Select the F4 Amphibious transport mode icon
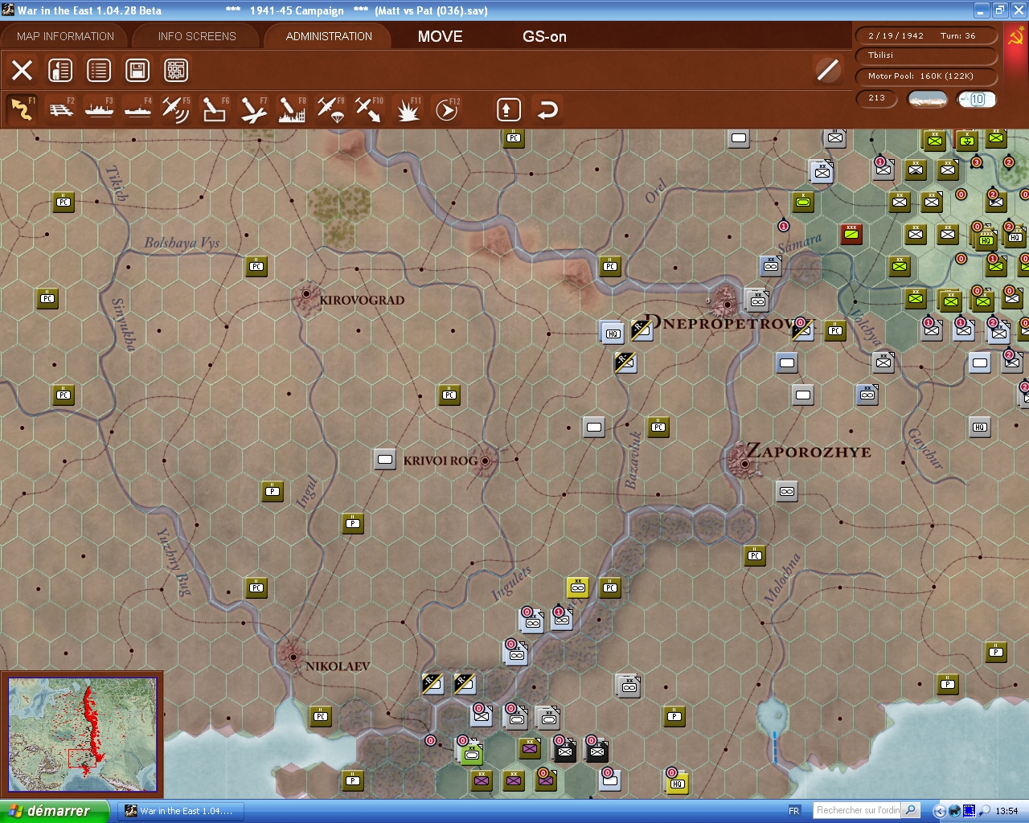 (138, 109)
